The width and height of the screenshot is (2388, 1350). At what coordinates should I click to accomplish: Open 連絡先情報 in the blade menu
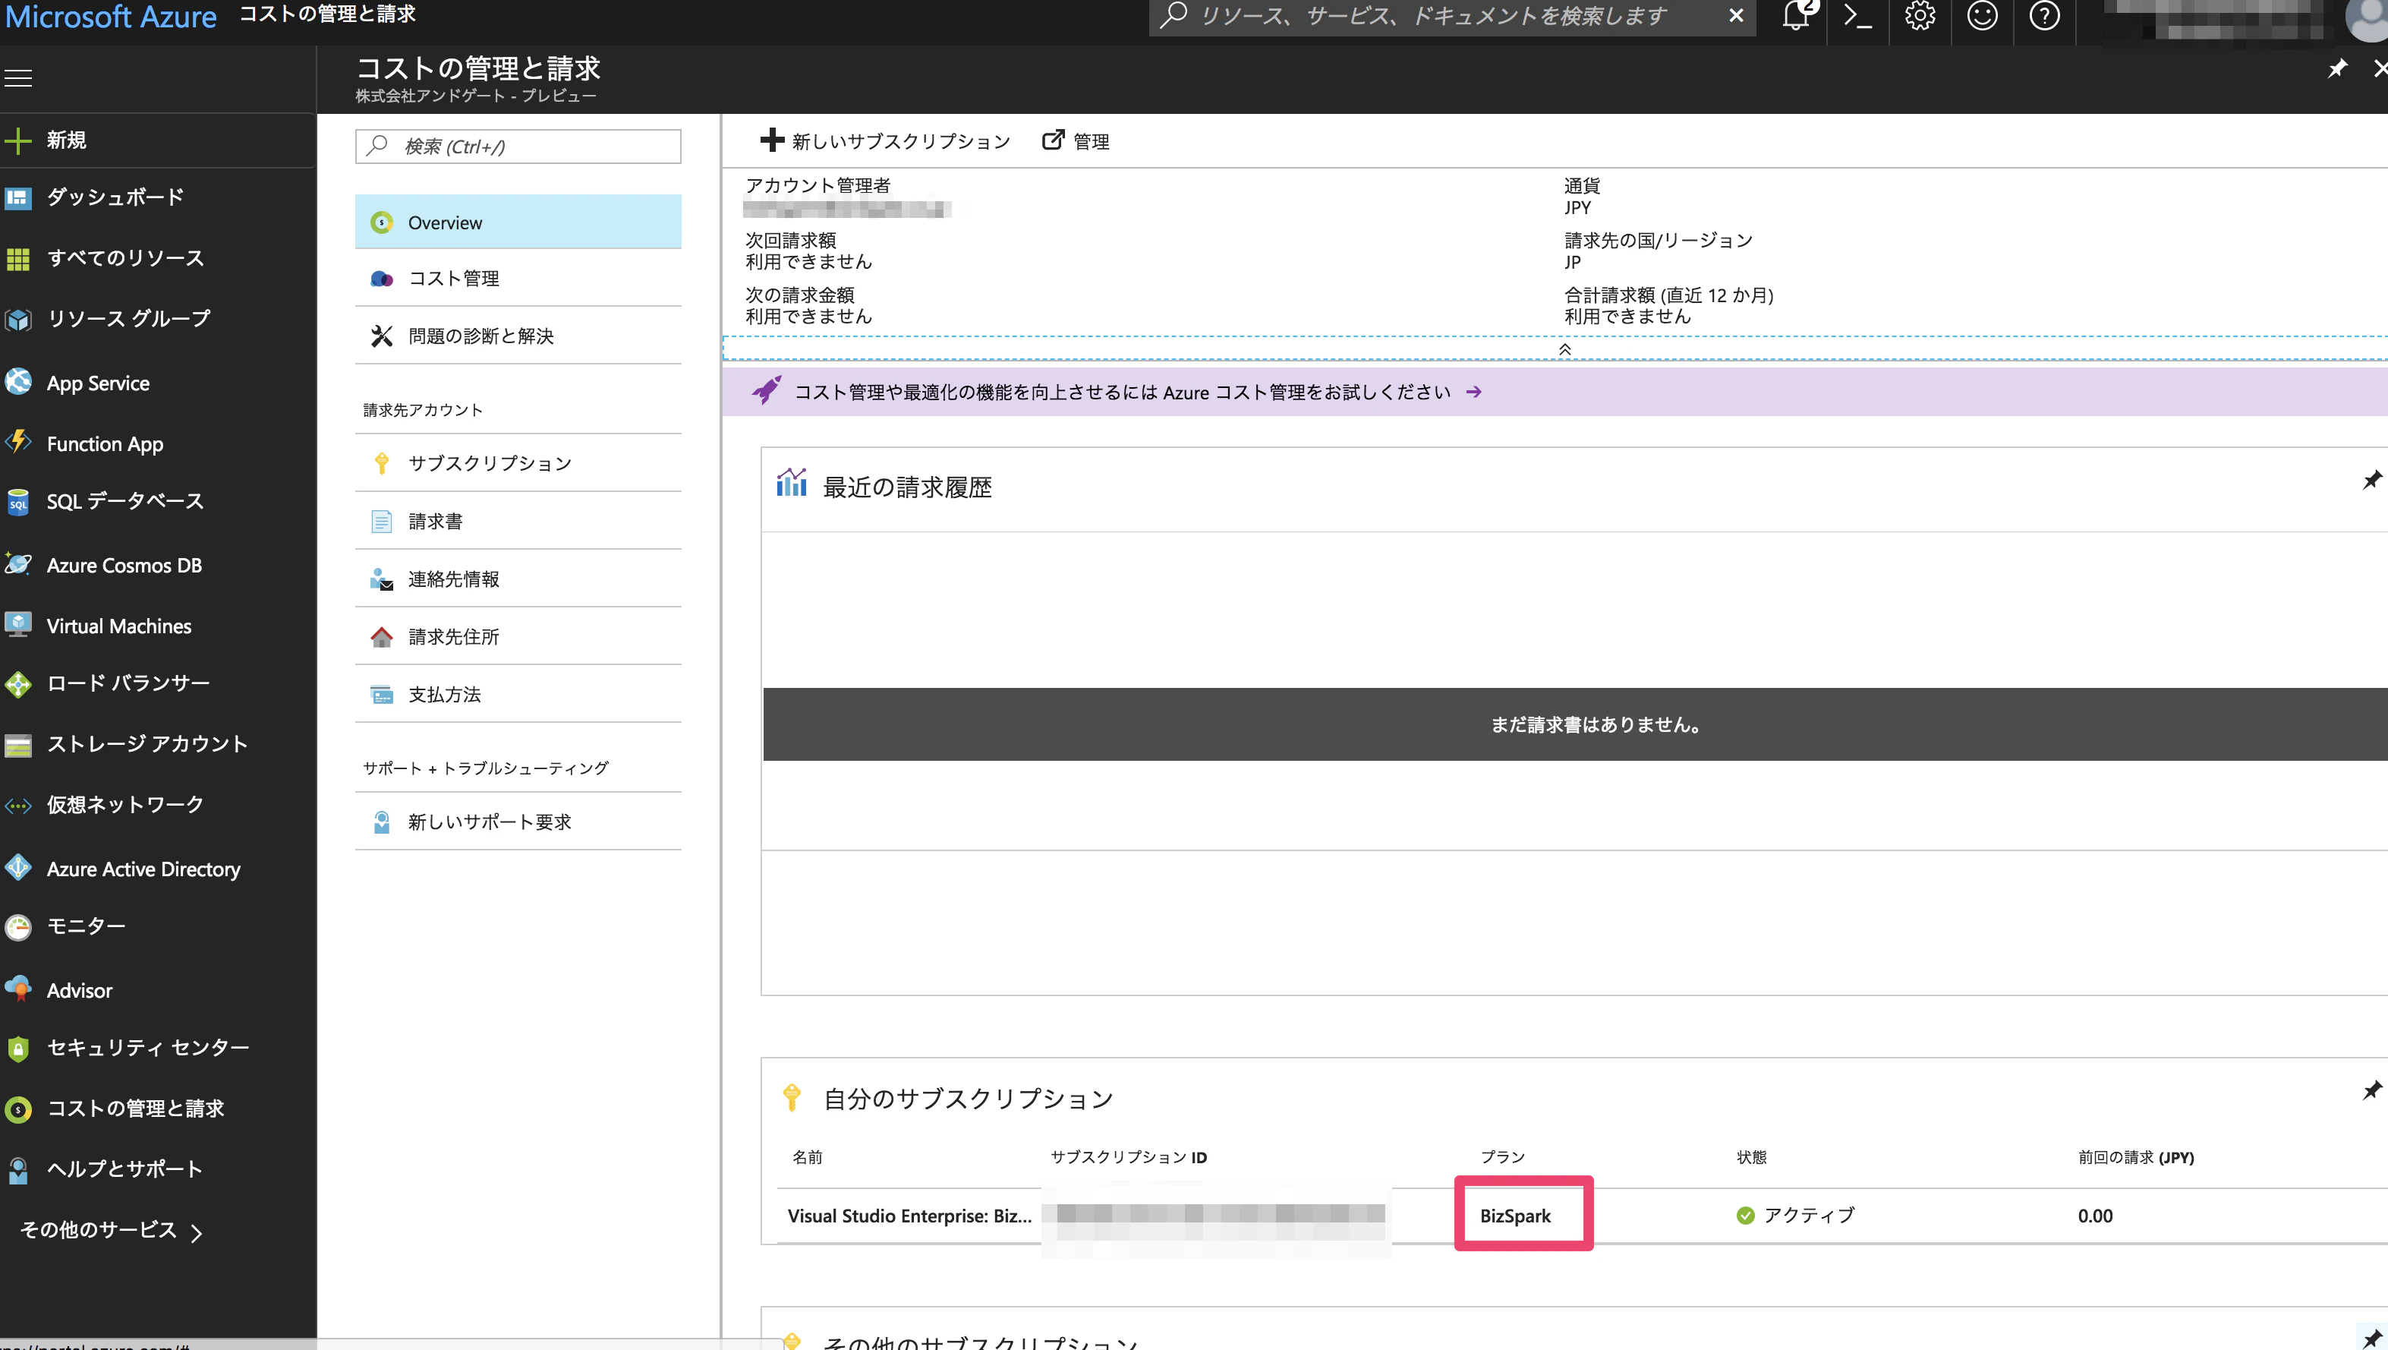(x=518, y=579)
